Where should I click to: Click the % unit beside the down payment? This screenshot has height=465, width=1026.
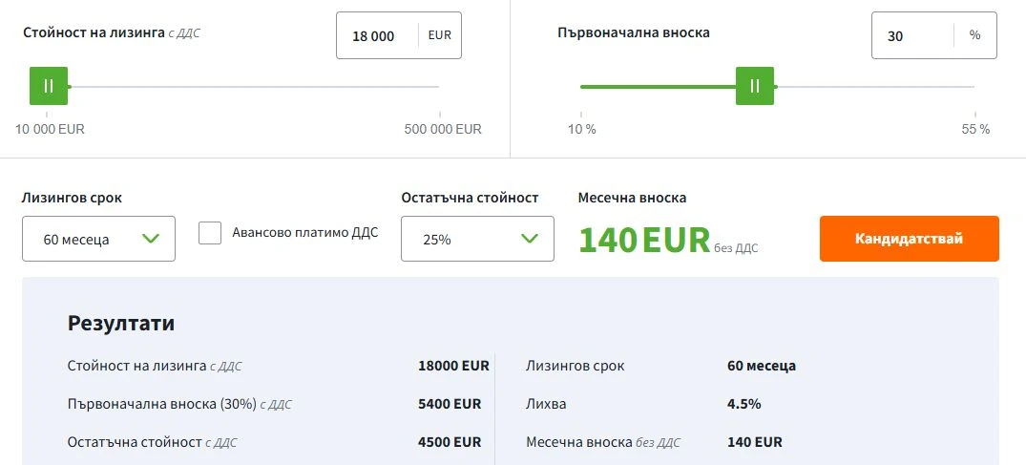pyautogui.click(x=974, y=35)
